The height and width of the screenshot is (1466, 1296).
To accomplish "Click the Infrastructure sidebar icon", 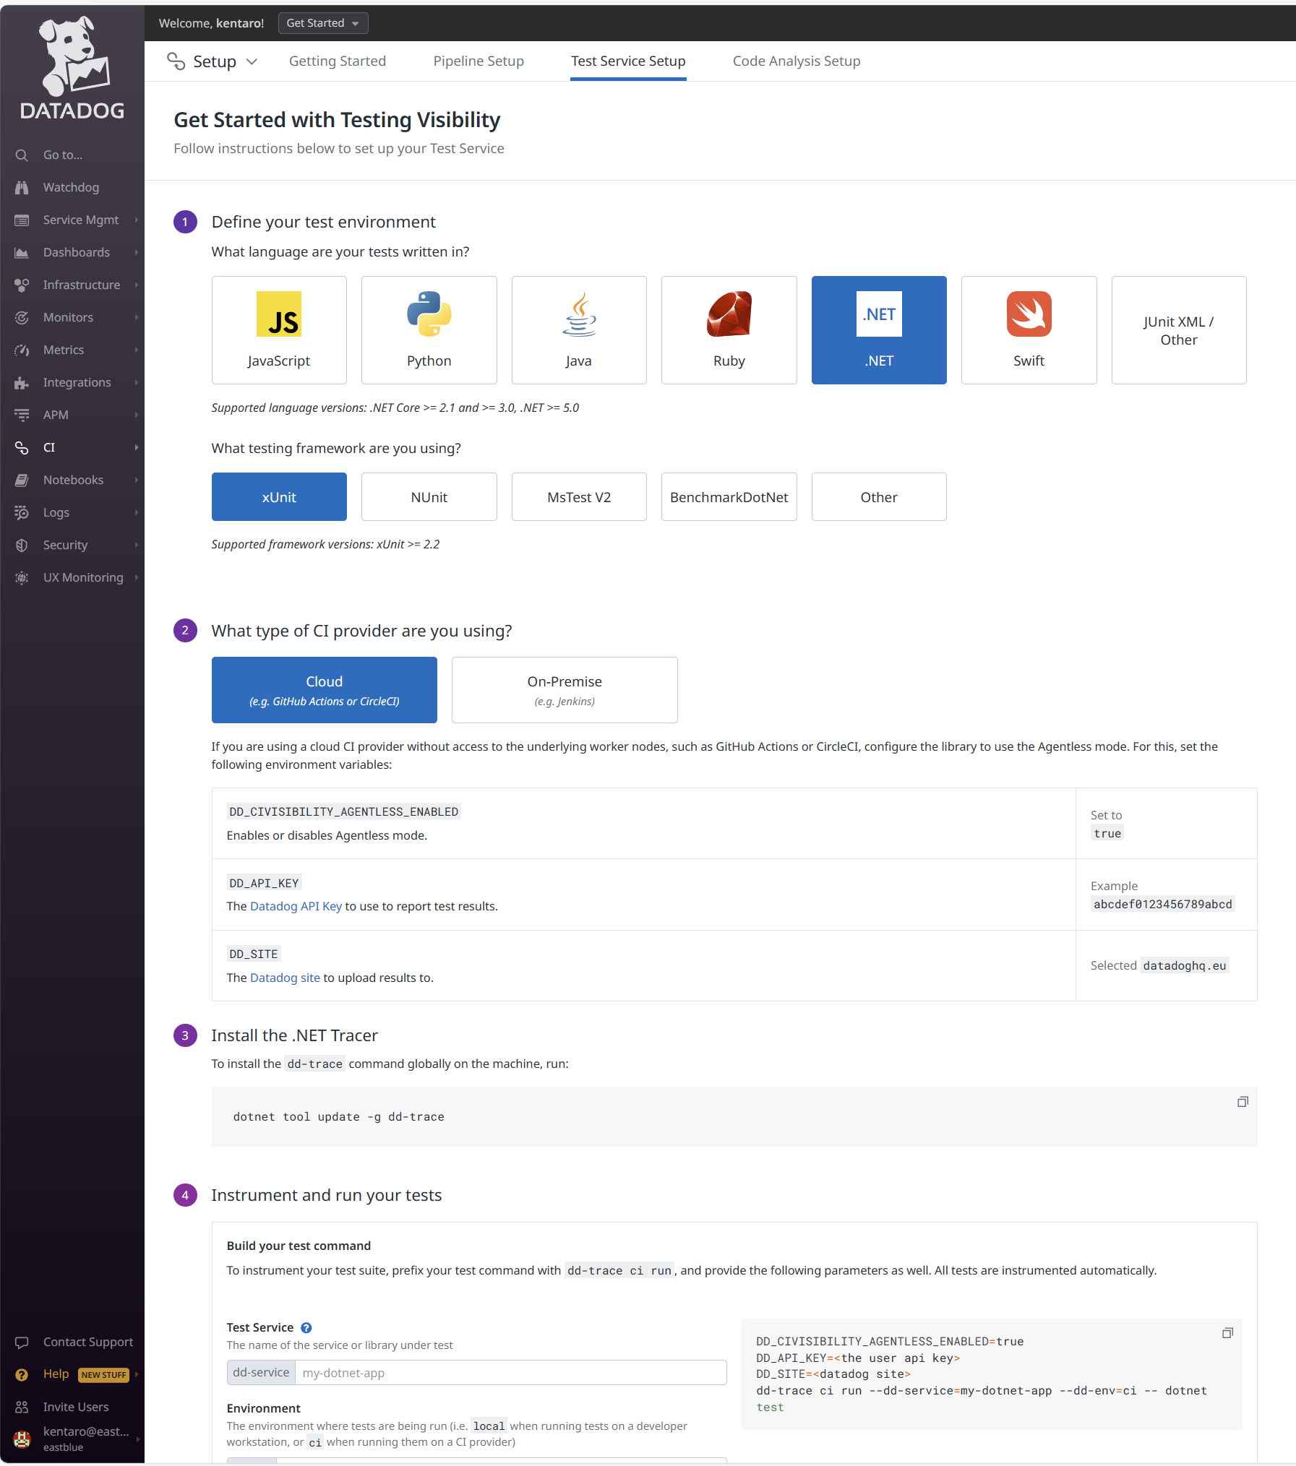I will pyautogui.click(x=22, y=285).
